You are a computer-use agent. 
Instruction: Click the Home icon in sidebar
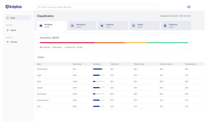point(8,18)
